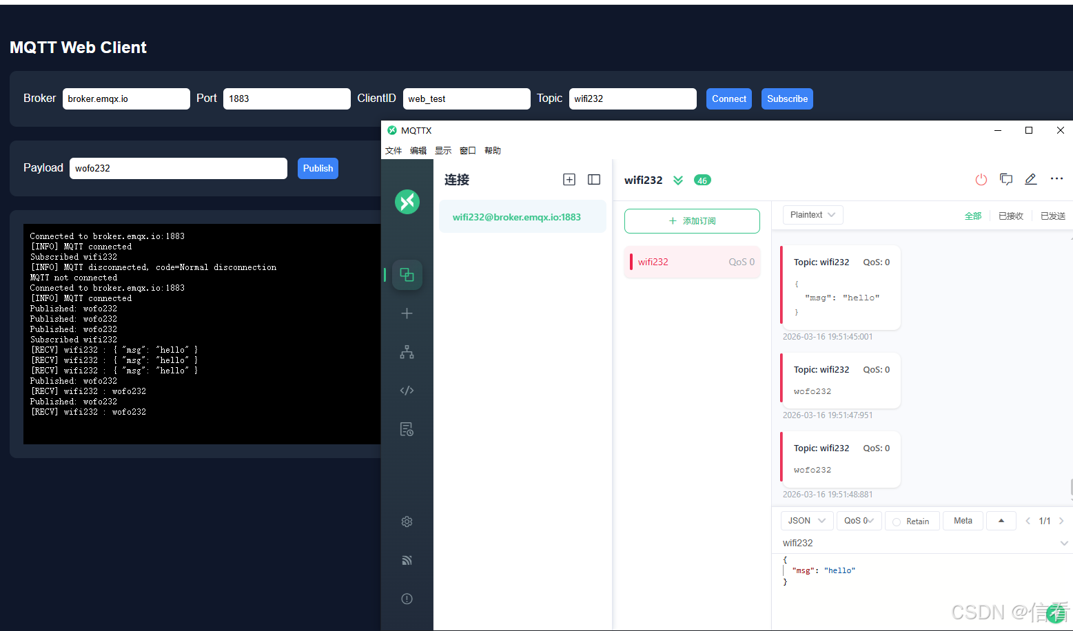Click the log line "Subscribed wifi232" at top

(x=74, y=257)
